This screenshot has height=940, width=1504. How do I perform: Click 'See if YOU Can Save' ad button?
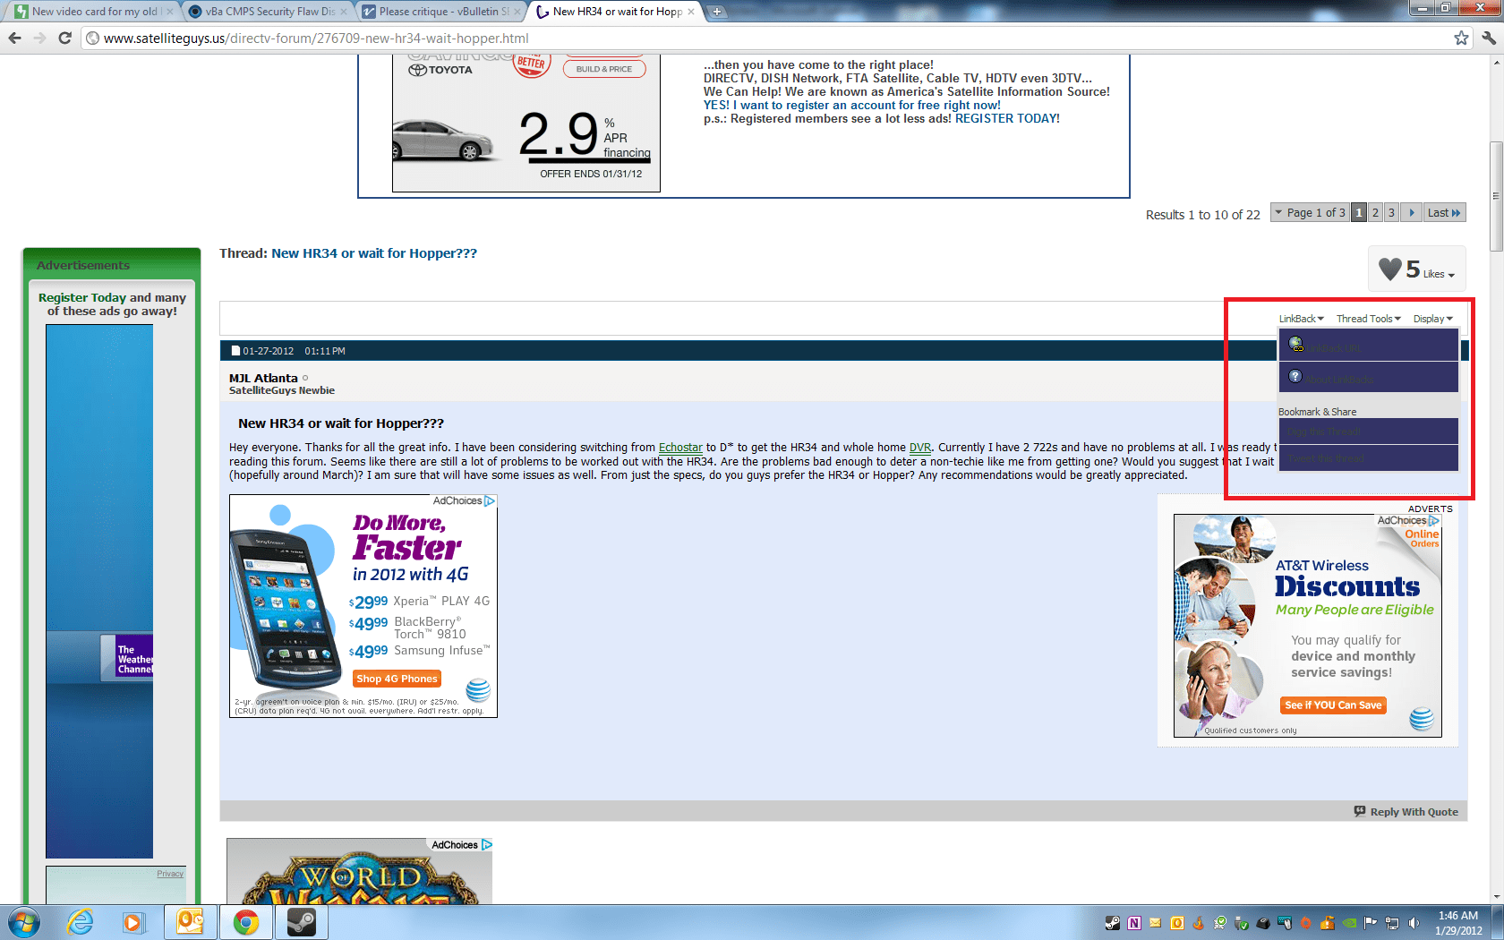(x=1333, y=705)
